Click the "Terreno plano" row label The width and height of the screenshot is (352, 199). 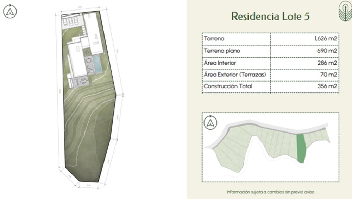pos(222,51)
